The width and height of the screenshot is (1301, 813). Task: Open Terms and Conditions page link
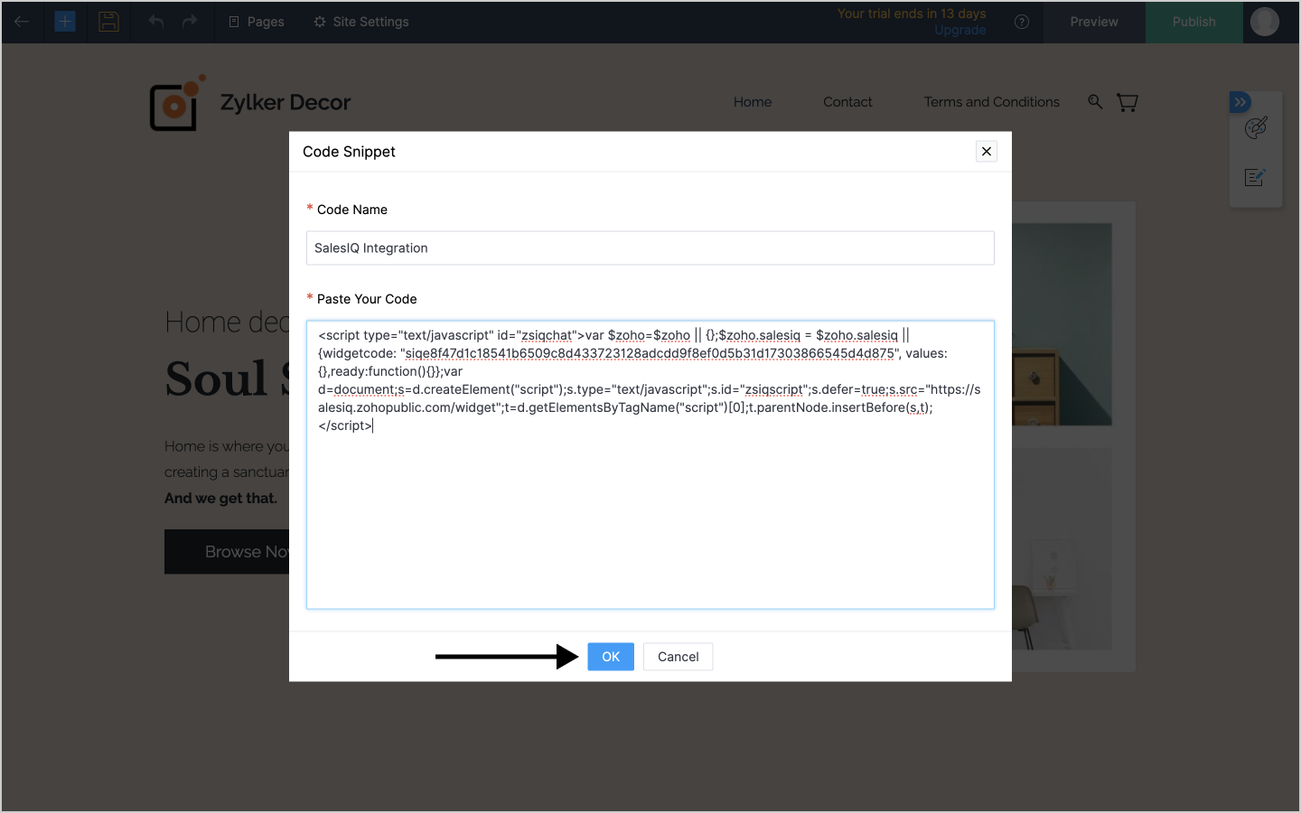click(991, 102)
